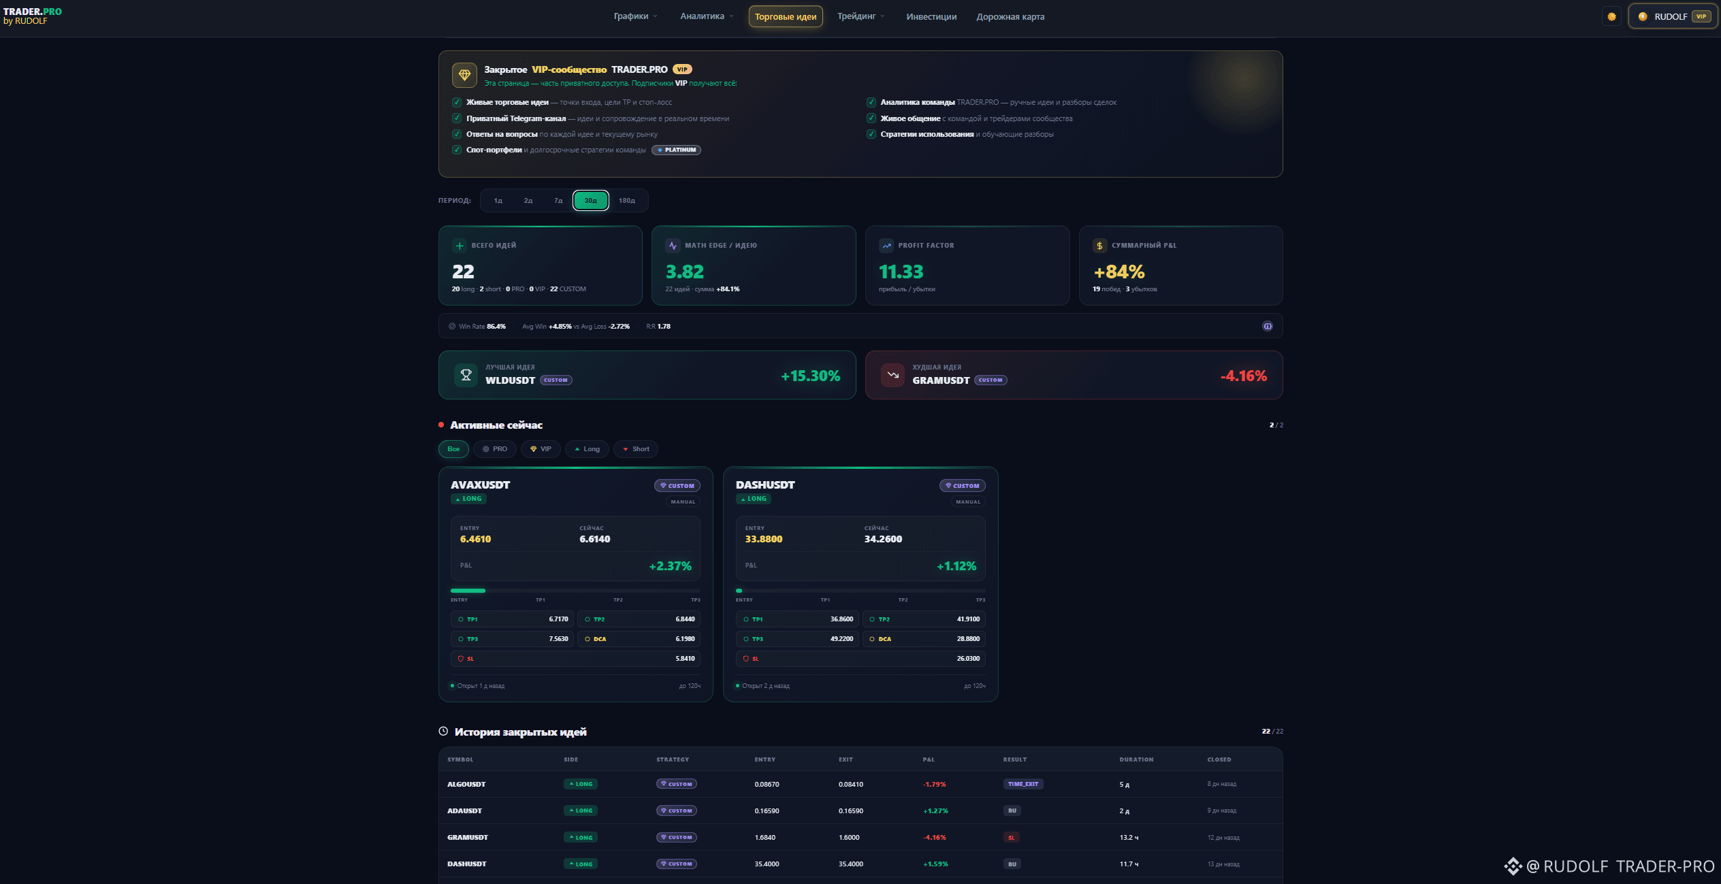Viewport: 1721px width, 884px height.
Task: Click the Profit Factor value 11.33
Action: click(x=901, y=272)
